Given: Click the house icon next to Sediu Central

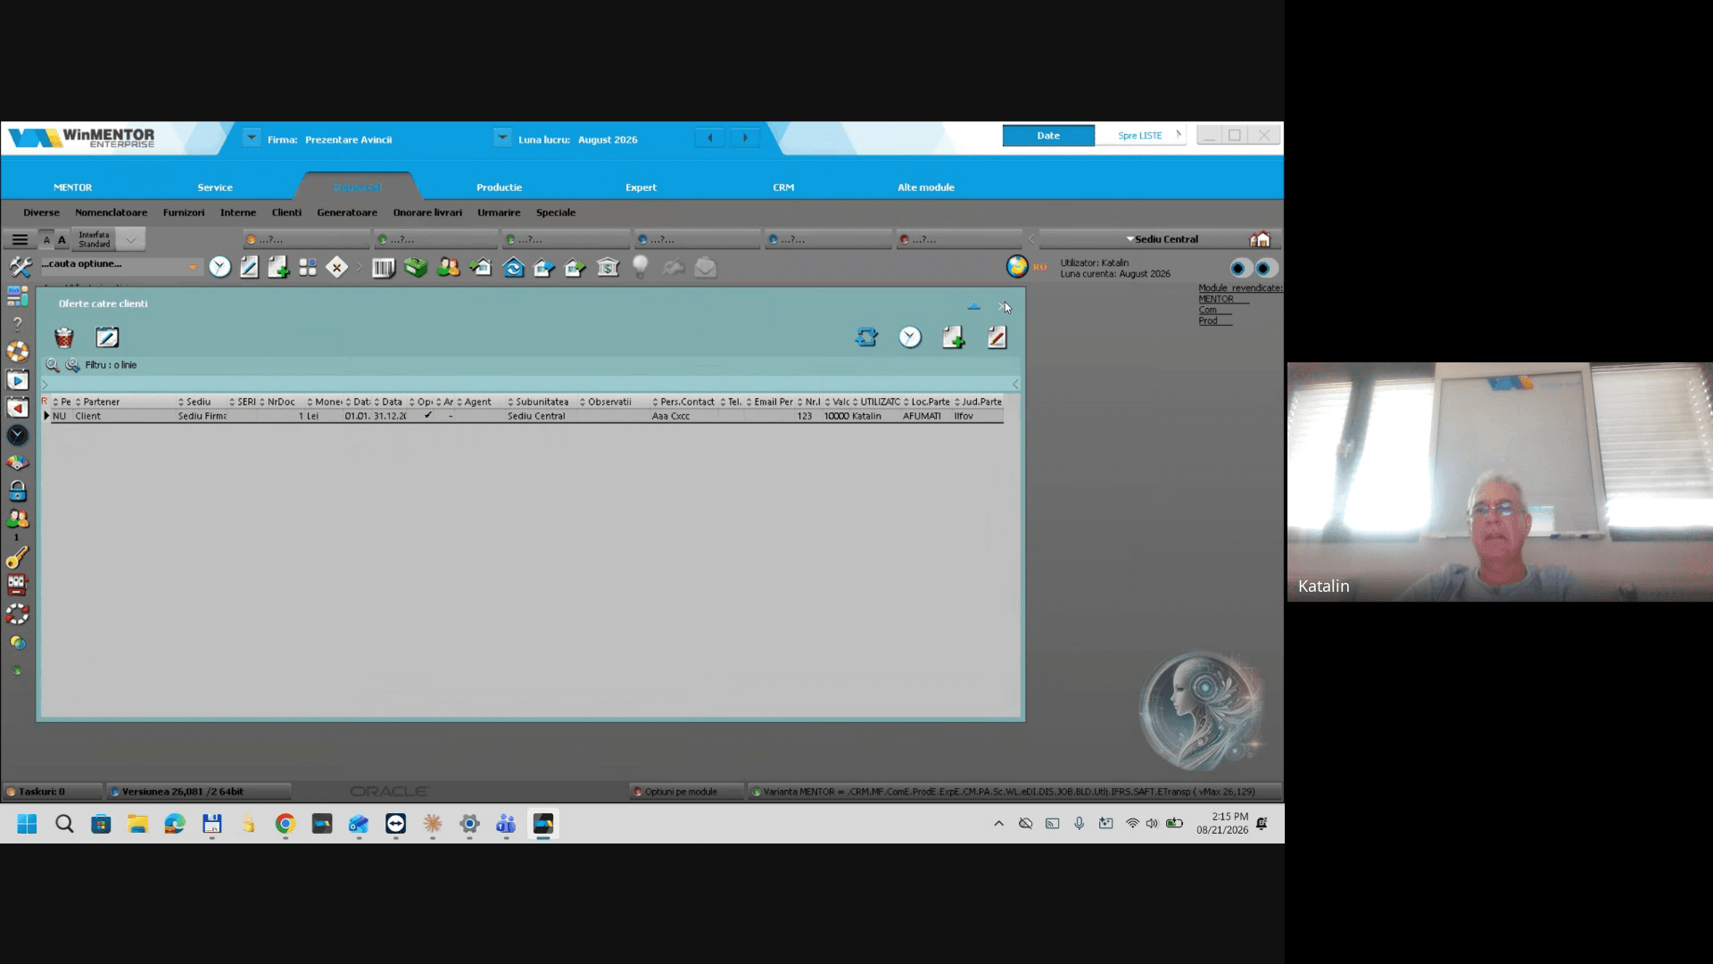Looking at the screenshot, I should pos(1260,239).
